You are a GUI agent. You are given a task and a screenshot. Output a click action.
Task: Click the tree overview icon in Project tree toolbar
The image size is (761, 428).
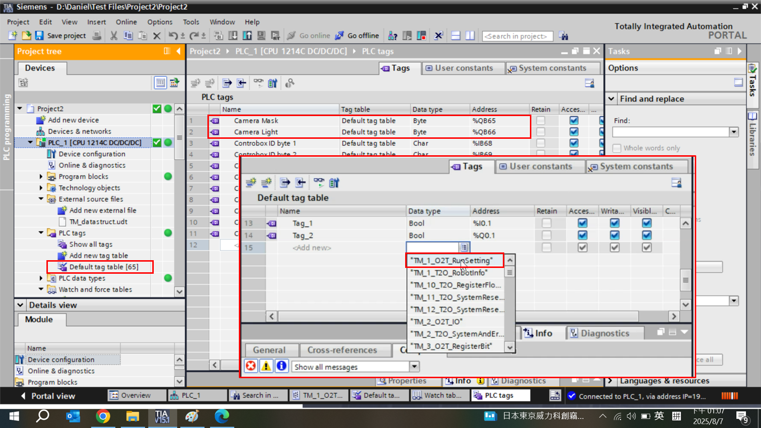coord(160,83)
